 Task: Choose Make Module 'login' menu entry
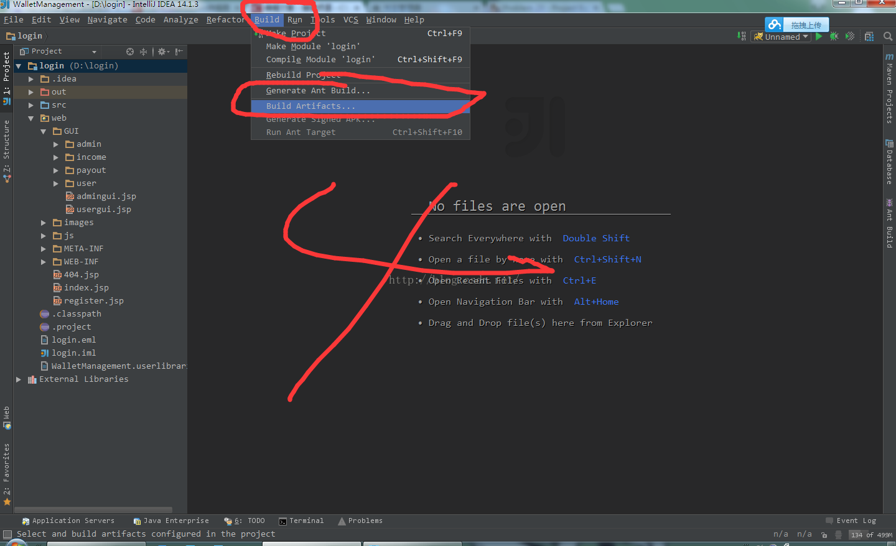pos(360,47)
